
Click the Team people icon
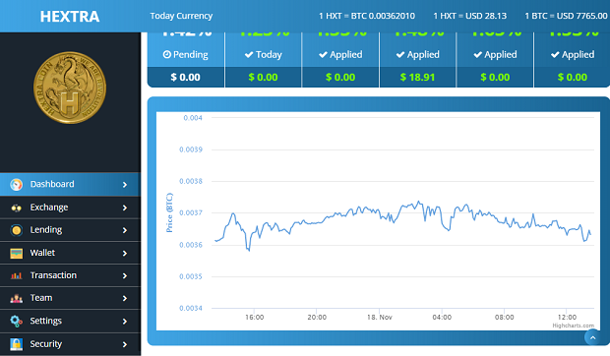click(17, 299)
